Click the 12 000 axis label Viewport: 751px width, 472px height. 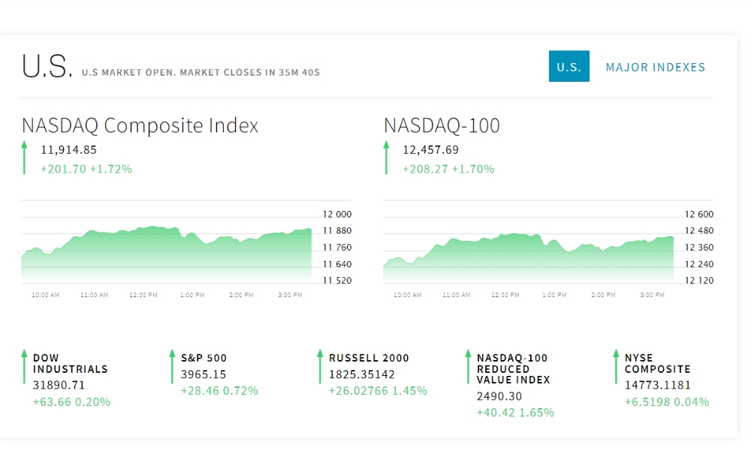[337, 215]
